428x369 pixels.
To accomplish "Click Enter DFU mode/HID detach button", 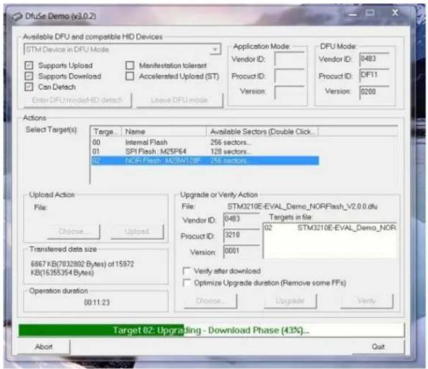I will [x=77, y=100].
